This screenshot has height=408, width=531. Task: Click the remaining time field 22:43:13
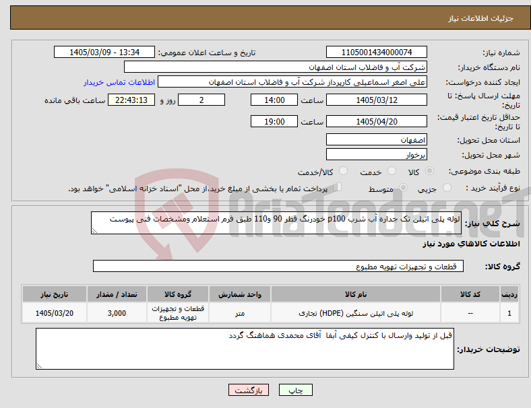(131, 100)
